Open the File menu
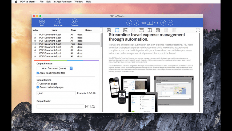Image resolution: width=232 pixels, height=131 pixels. coord(42,2)
